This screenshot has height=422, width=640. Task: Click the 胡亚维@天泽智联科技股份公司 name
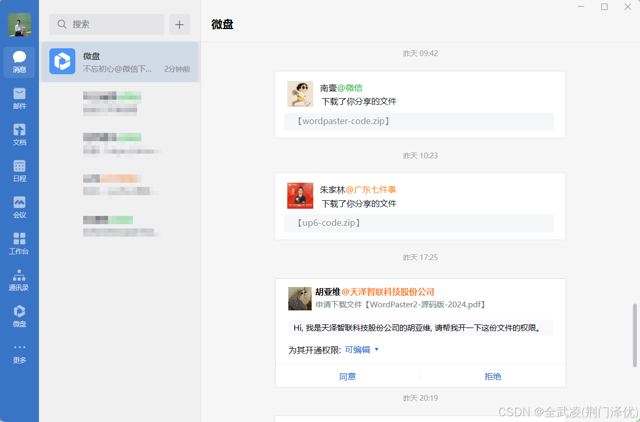coord(375,292)
